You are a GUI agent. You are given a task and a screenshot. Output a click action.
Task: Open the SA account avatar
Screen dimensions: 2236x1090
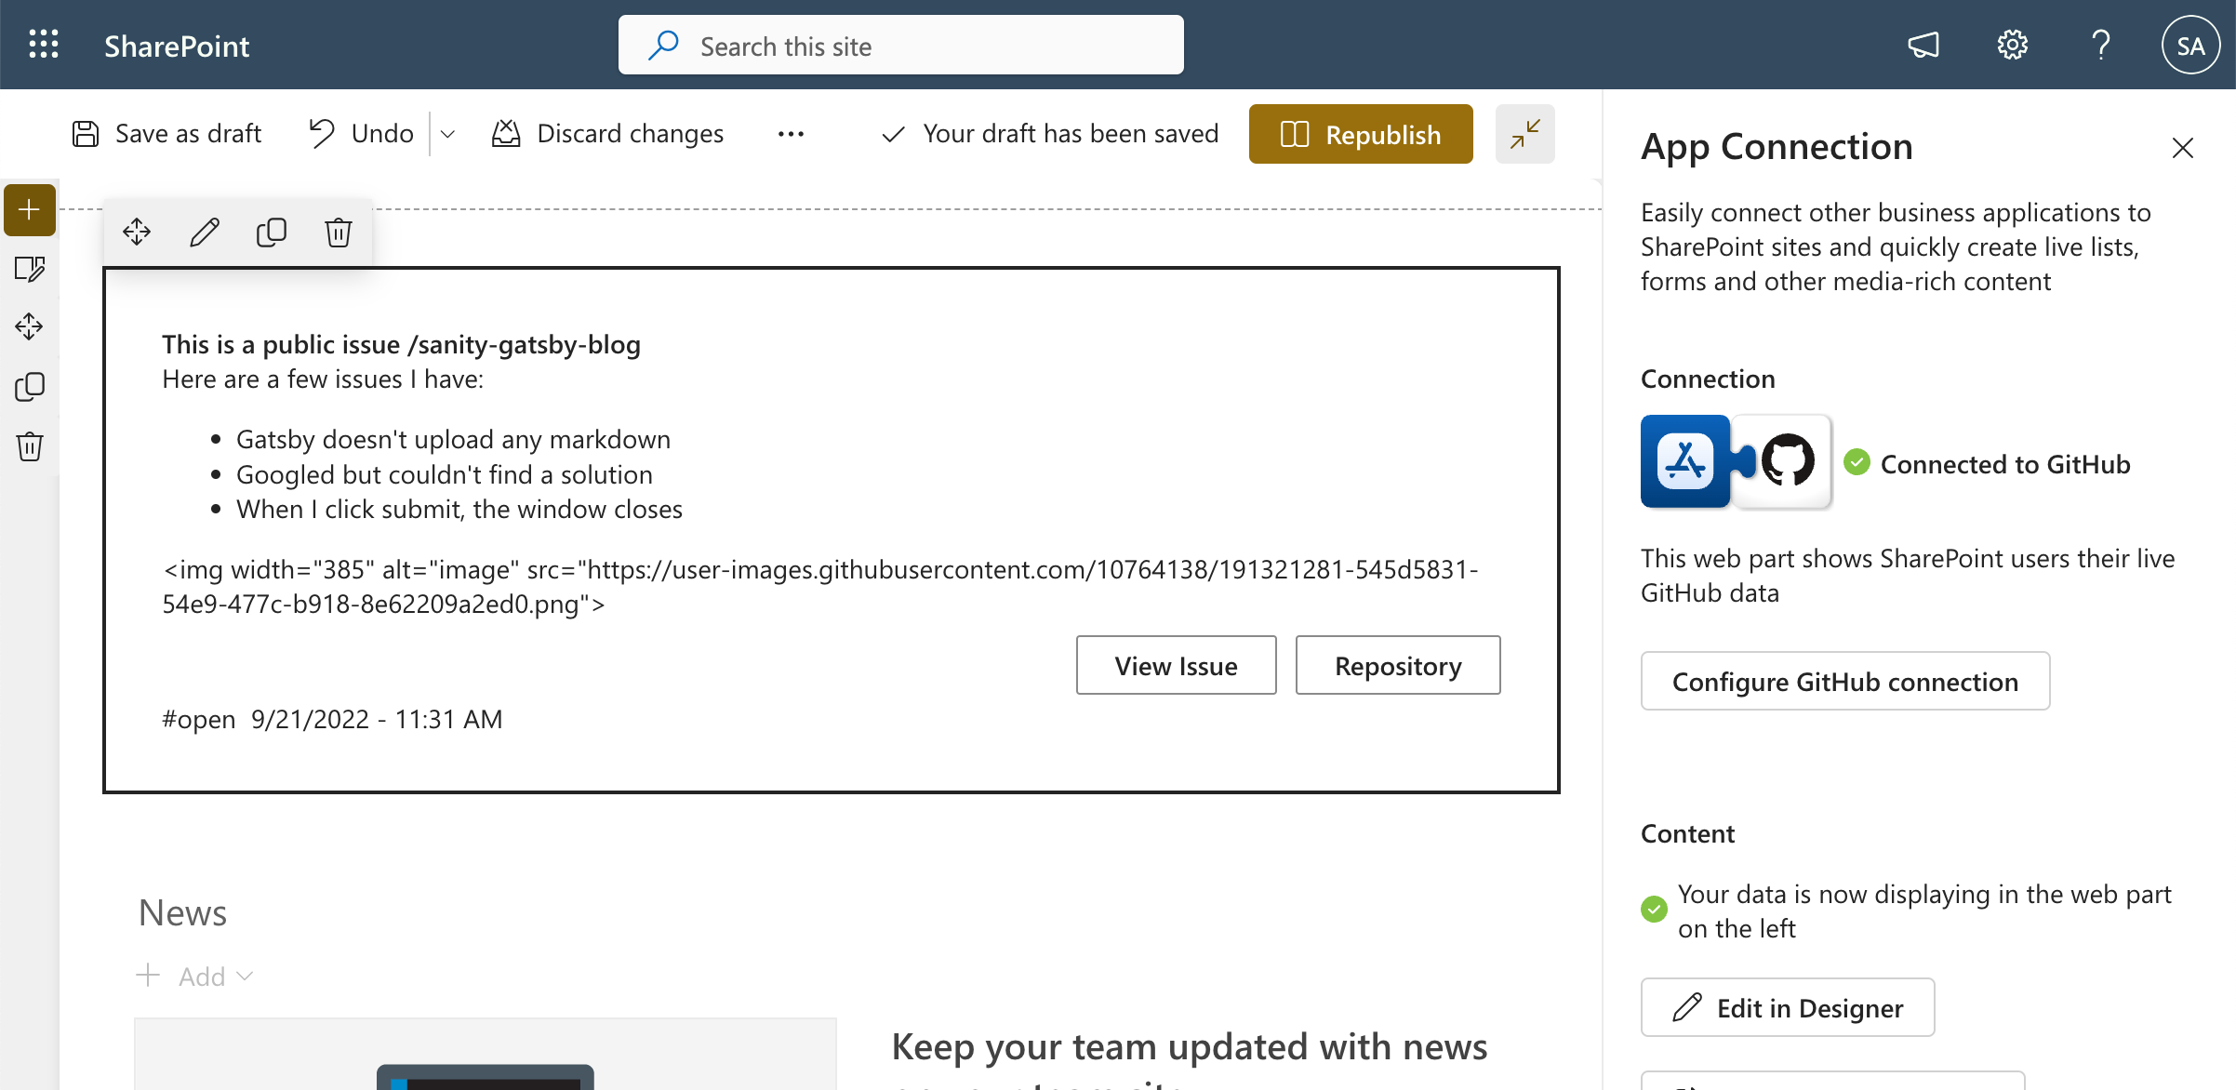point(2190,46)
